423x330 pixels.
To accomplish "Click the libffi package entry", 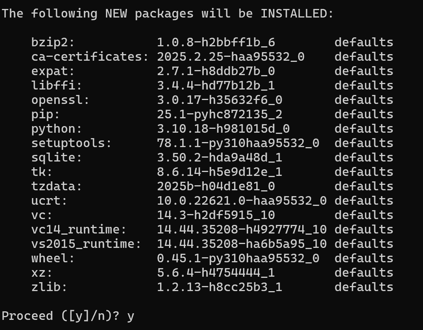I will point(56,86).
